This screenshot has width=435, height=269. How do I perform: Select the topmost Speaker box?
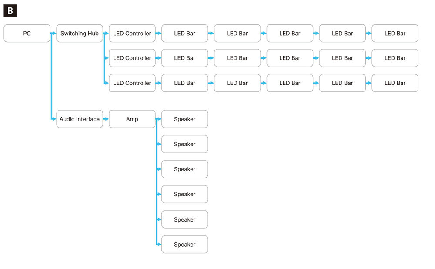click(185, 119)
